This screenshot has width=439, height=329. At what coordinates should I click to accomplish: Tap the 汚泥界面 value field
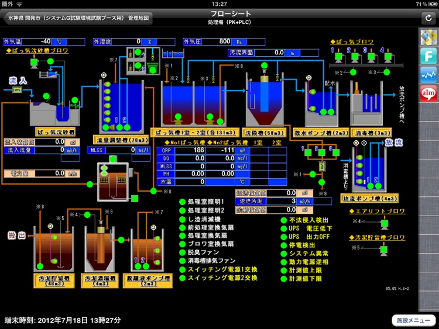270,53
